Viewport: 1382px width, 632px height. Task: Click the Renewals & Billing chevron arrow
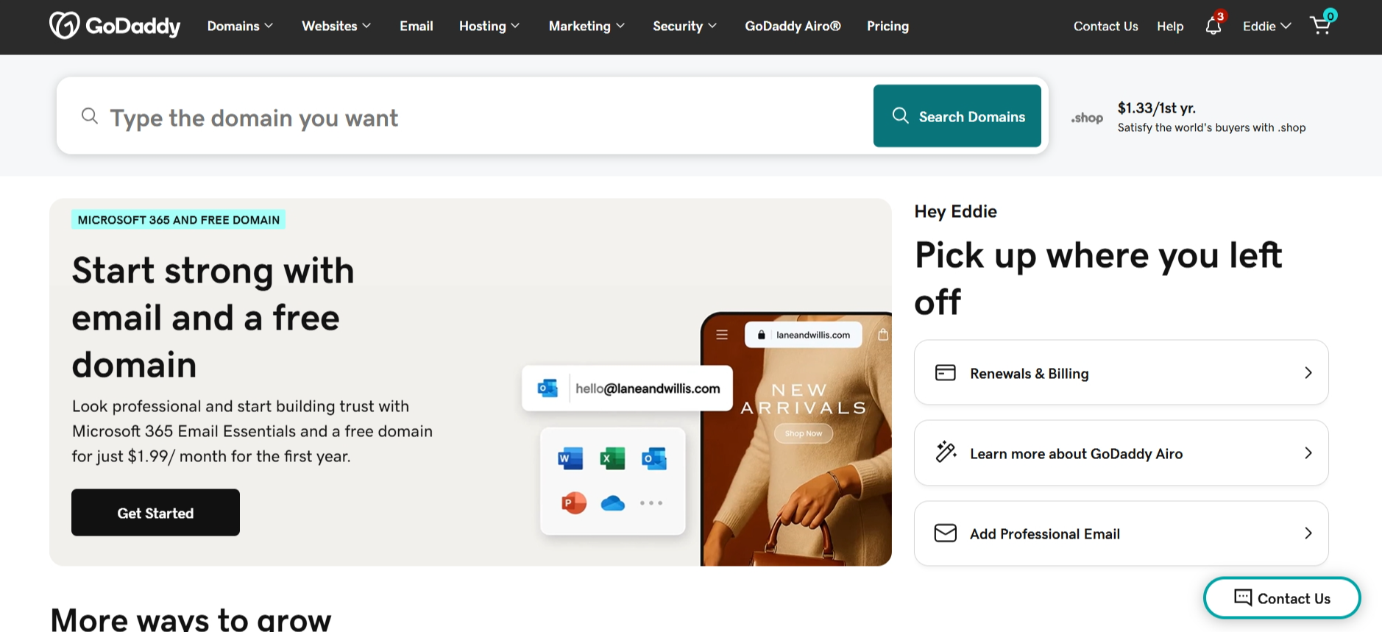(1308, 373)
